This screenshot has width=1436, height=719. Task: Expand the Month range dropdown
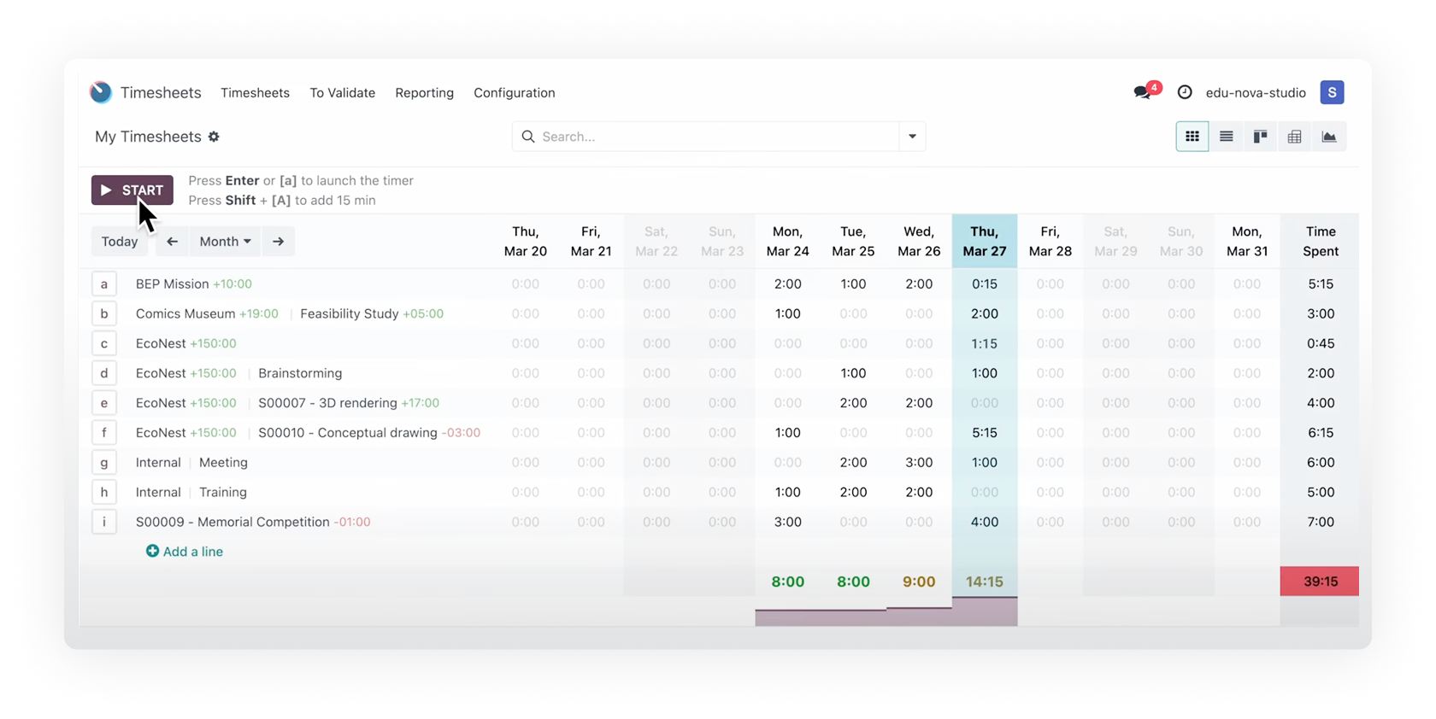point(225,242)
